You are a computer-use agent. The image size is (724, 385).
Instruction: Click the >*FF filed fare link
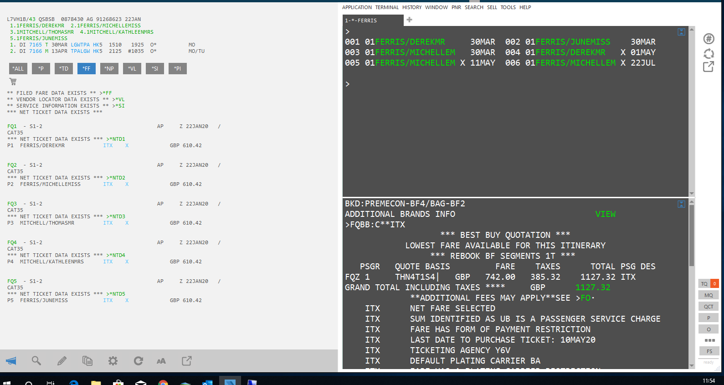point(106,93)
